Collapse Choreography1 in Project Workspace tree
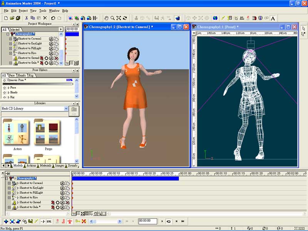This screenshot has height=231, width=308. pyautogui.click(x=8, y=34)
